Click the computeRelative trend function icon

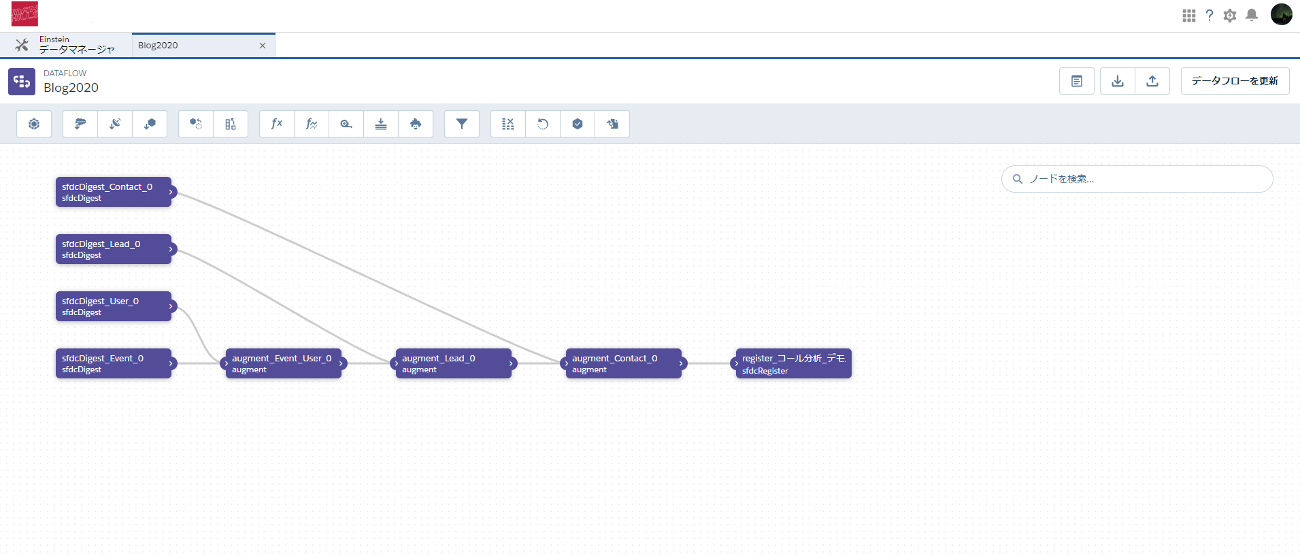(x=312, y=124)
